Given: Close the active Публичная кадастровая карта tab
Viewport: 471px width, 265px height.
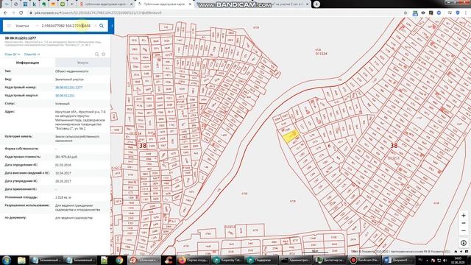Looking at the screenshot, I should (x=190, y=4).
